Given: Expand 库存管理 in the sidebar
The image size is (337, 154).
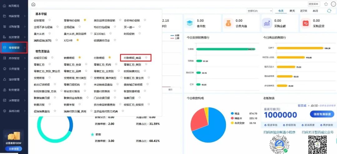Looking at the screenshot, I should [14, 58].
